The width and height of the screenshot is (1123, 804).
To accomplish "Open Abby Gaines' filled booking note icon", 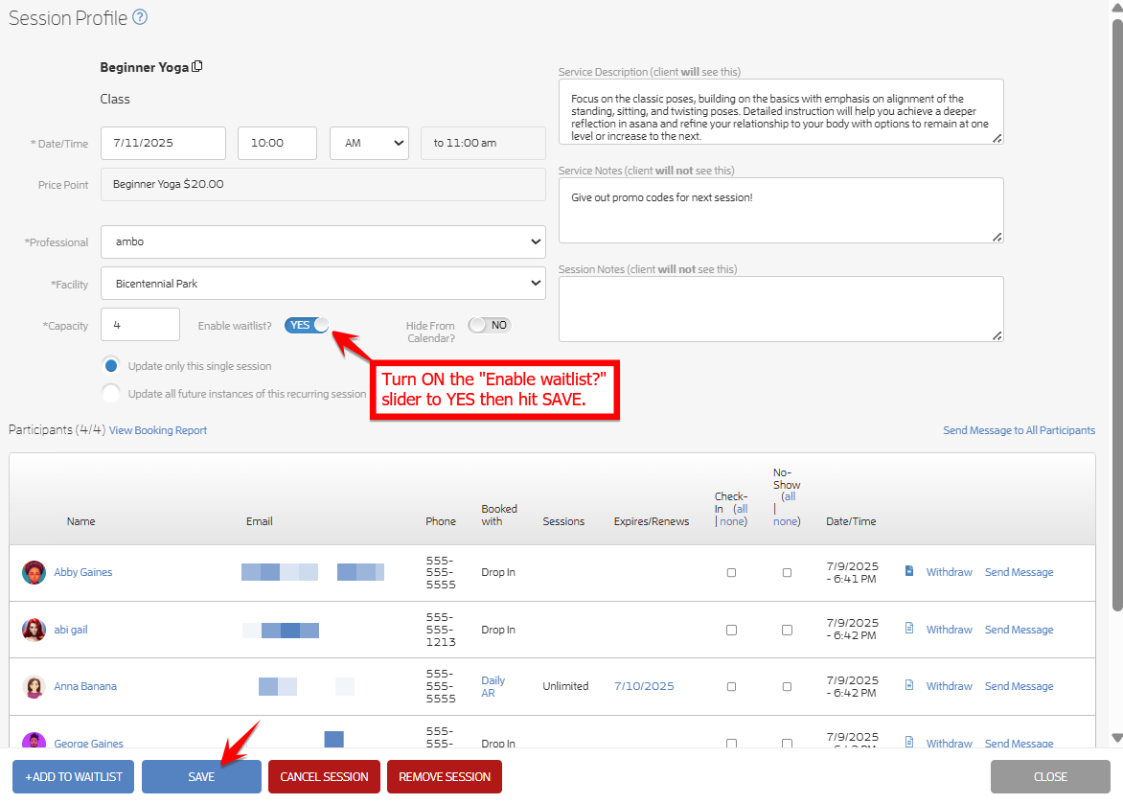I will pos(909,571).
